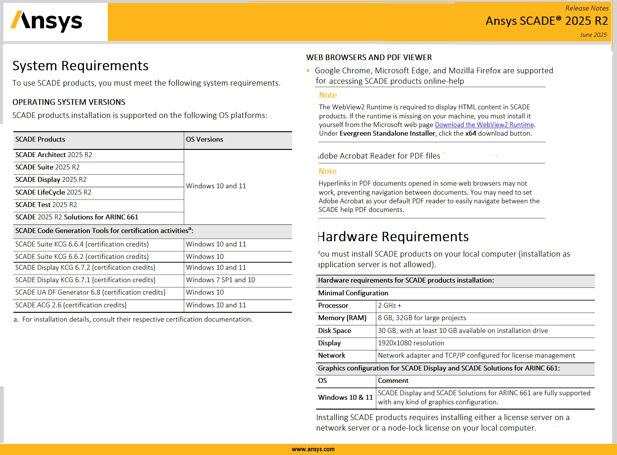Select the WEB BROWSERS AND PDF VIEWER heading
Viewport: 617px width, 455px height.
pos(369,57)
